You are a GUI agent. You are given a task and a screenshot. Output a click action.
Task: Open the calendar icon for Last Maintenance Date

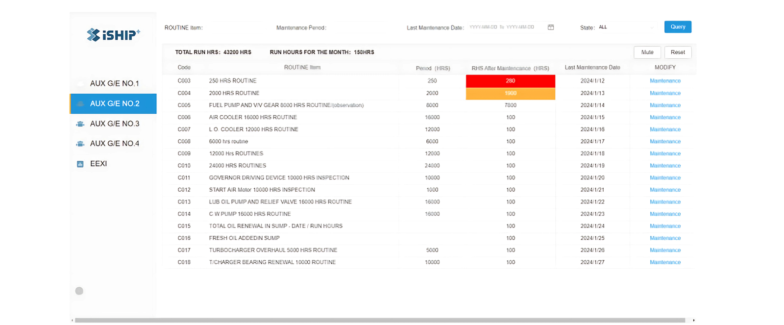(551, 27)
